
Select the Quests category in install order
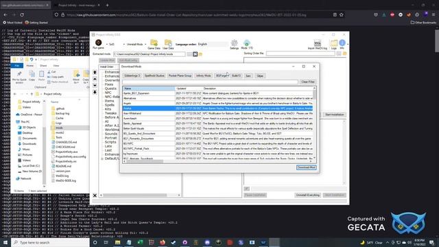pyautogui.click(x=110, y=89)
